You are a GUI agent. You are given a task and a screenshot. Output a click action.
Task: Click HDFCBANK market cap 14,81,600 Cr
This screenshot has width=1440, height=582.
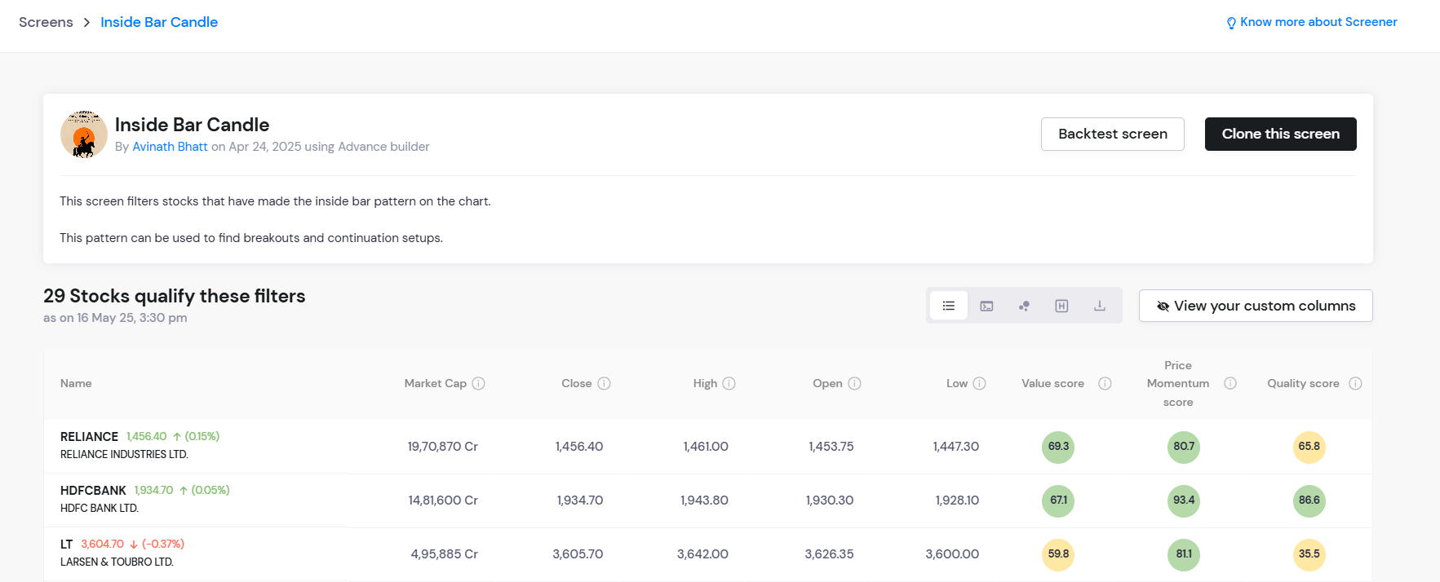[x=443, y=500]
